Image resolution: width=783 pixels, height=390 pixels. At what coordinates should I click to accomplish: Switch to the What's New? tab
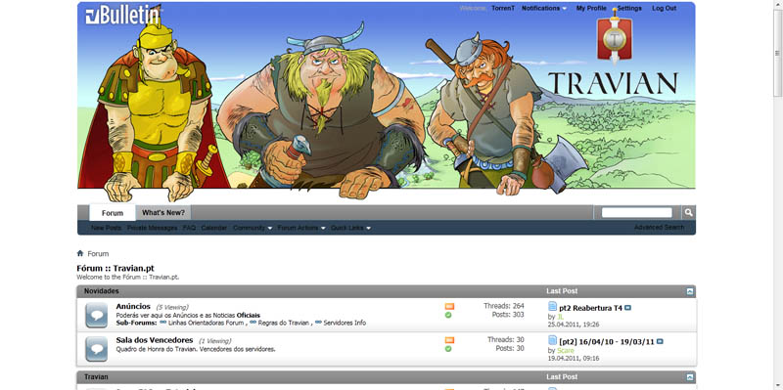coord(162,212)
